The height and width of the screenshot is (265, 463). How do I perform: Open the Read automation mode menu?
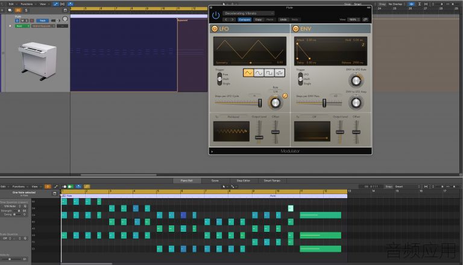coord(22,26)
